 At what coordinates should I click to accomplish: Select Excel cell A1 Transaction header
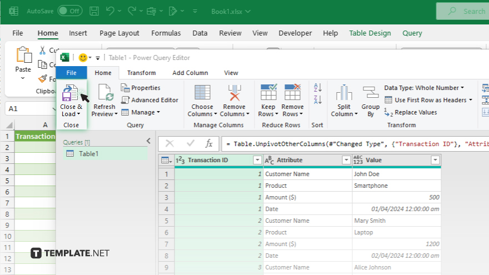(x=35, y=136)
